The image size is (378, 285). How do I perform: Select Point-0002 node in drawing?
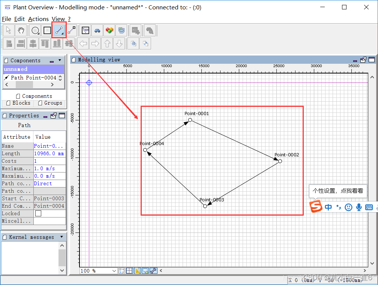[x=280, y=161]
